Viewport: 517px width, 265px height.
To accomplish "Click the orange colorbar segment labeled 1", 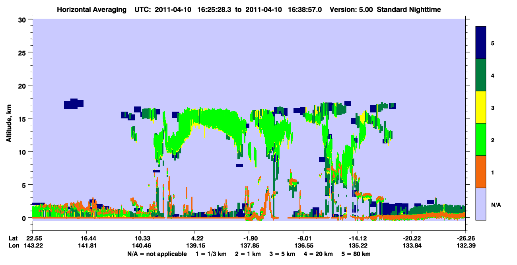I will 481,172.
